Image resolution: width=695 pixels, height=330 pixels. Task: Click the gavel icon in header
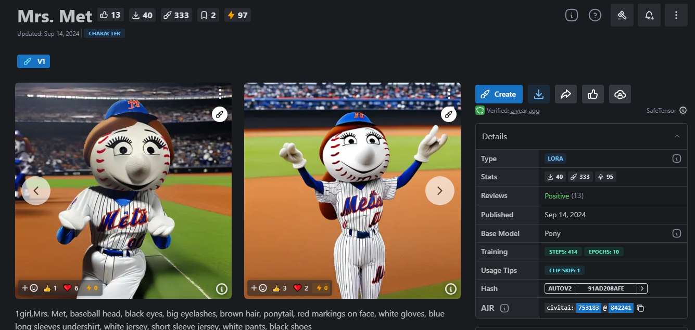(x=622, y=15)
